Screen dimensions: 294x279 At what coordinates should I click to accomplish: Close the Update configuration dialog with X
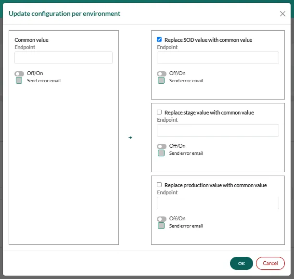click(x=282, y=13)
